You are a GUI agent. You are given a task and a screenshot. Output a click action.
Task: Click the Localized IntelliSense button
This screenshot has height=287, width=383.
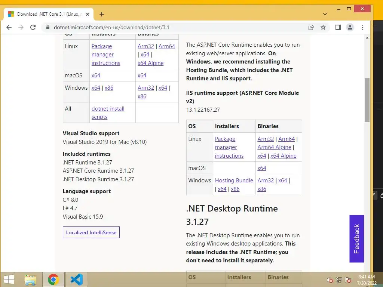click(x=91, y=232)
